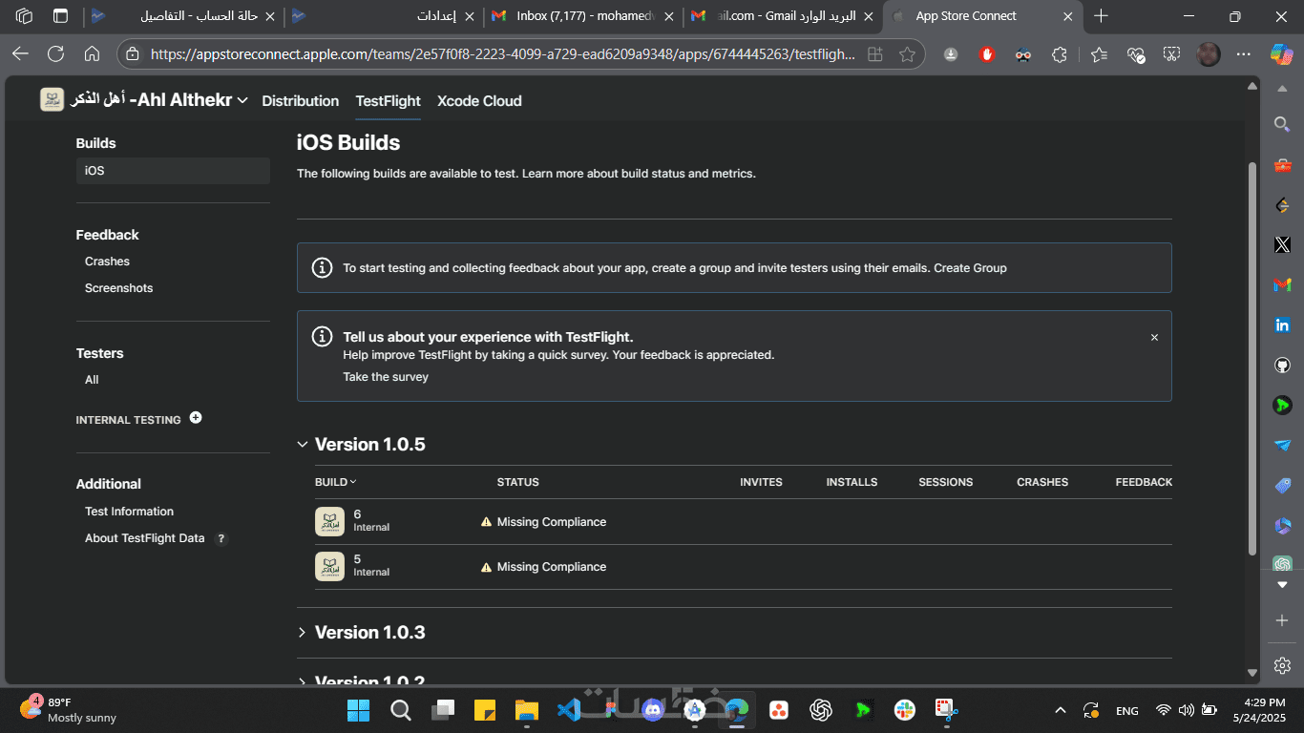Open the red hand ad blocker extension
Viewport: 1304px width, 733px height.
pos(987,54)
